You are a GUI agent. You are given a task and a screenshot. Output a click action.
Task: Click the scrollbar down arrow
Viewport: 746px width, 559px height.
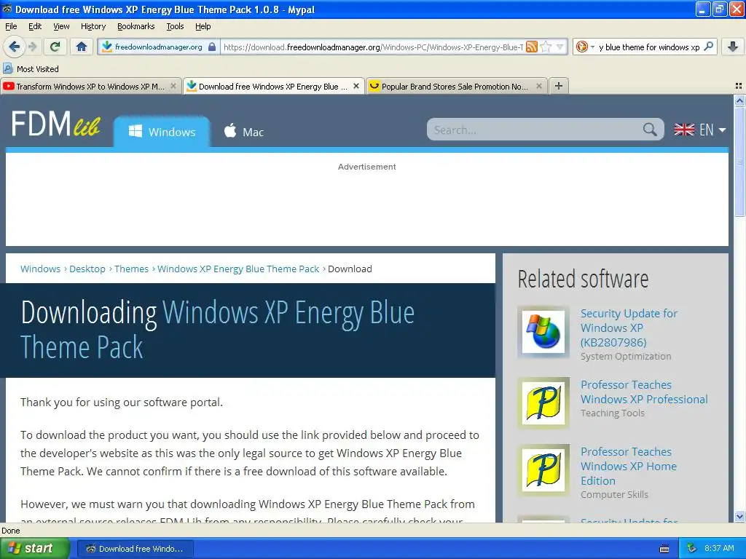tap(739, 516)
